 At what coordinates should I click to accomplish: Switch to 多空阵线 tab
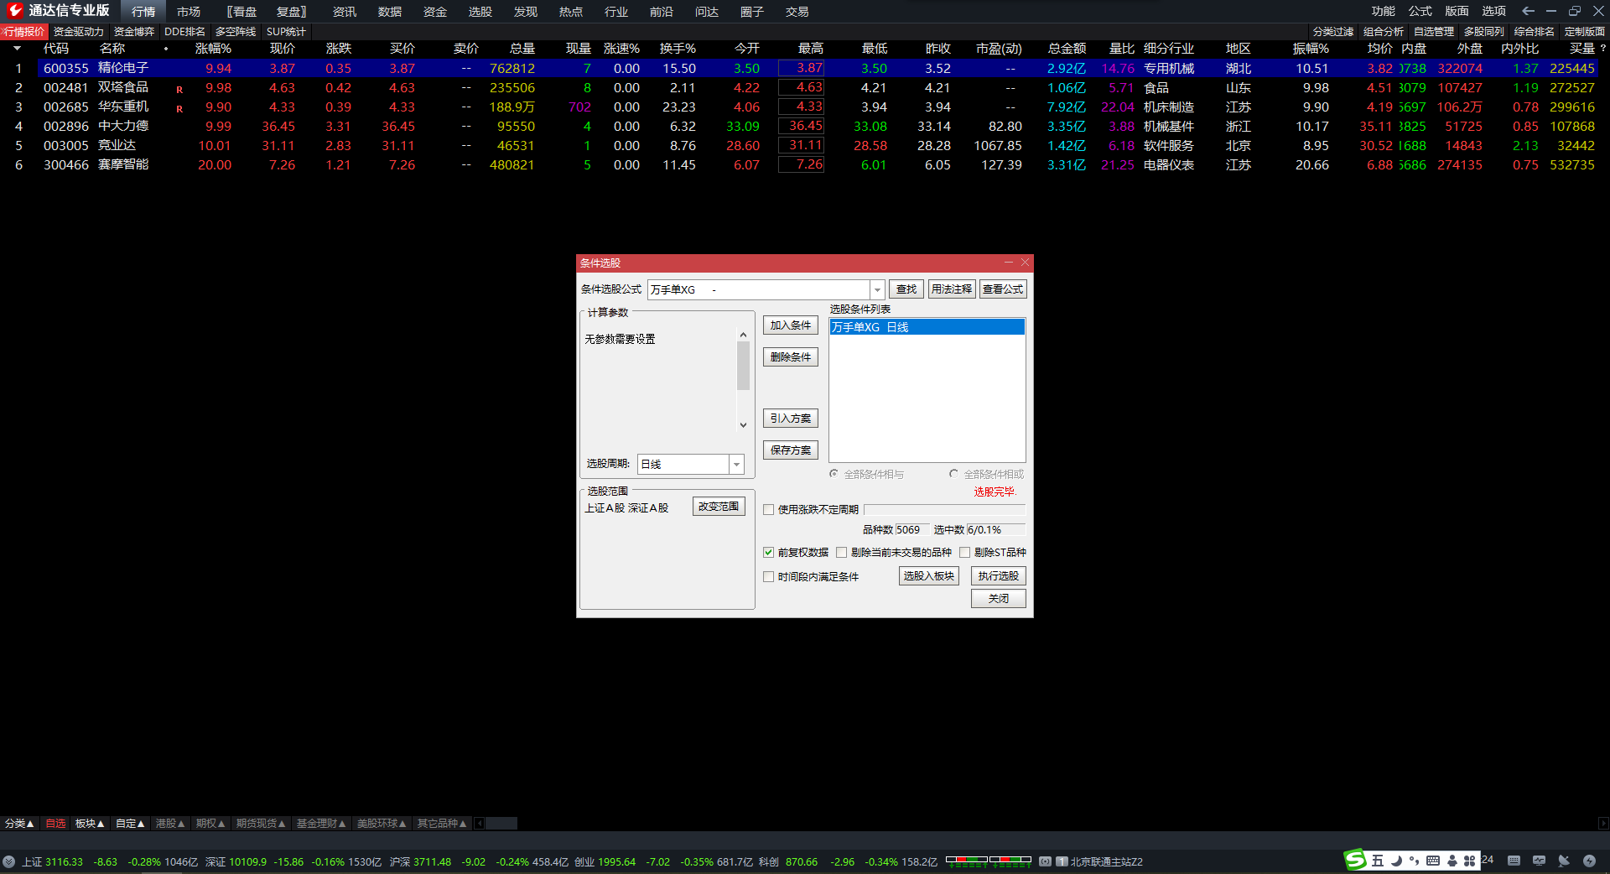[236, 32]
